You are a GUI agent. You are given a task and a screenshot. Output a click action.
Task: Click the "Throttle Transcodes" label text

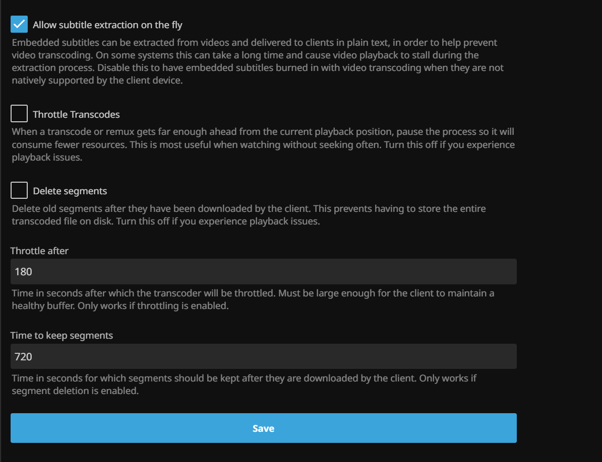[x=76, y=115]
